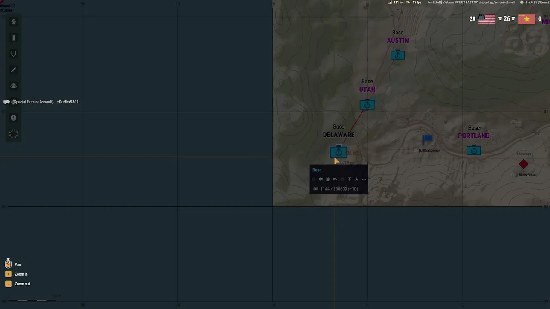550x309 pixels.
Task: Click the PORTLAND base label
Action: point(474,136)
